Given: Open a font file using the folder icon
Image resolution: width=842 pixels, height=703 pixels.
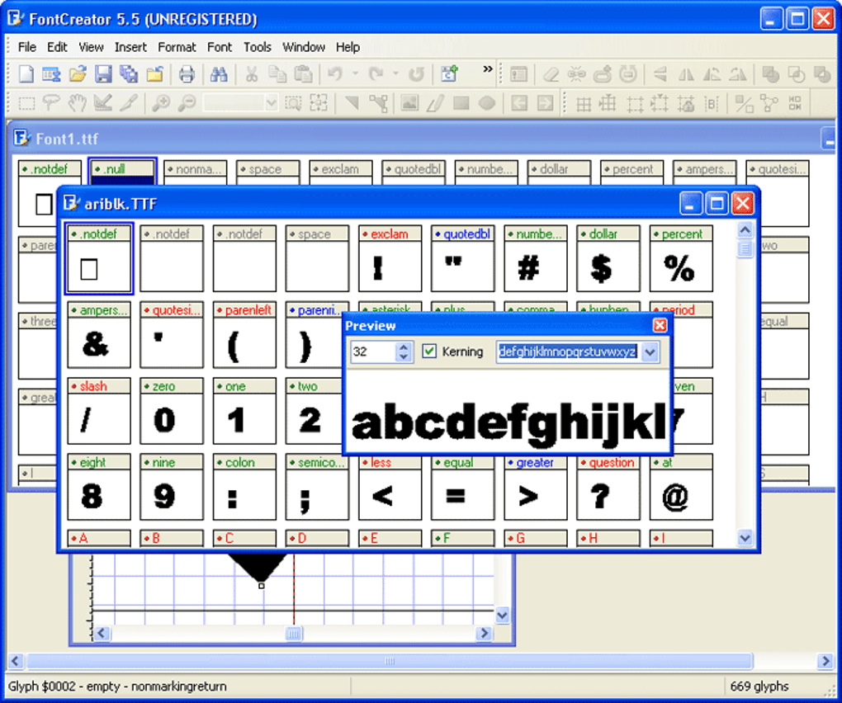Looking at the screenshot, I should point(78,73).
